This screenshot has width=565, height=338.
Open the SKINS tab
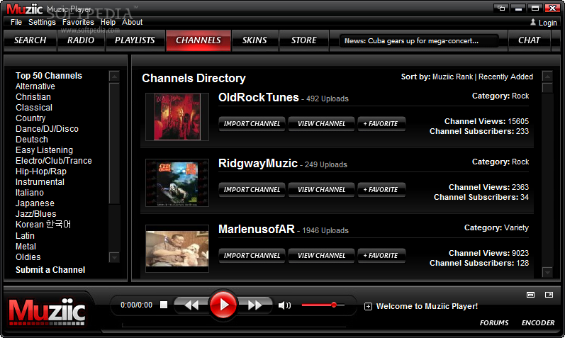pos(254,40)
